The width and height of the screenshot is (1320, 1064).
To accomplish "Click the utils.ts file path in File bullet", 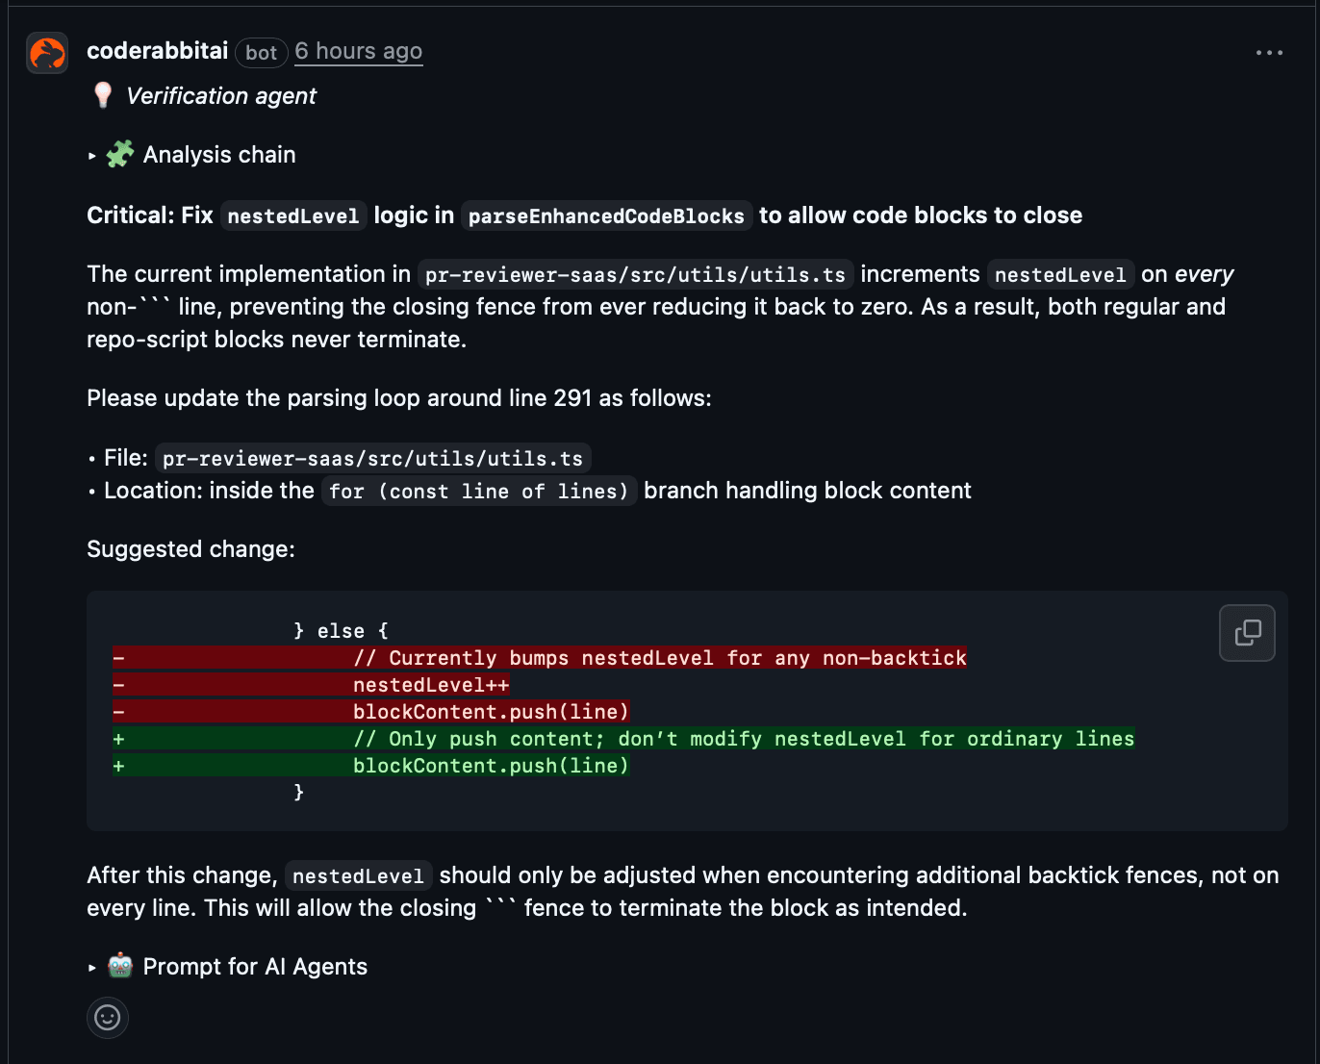I will point(372,459).
